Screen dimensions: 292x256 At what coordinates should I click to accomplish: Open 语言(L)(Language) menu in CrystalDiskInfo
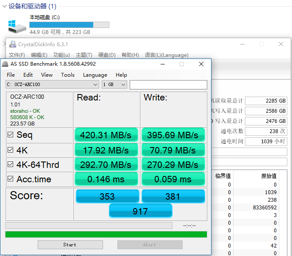[x=167, y=55]
